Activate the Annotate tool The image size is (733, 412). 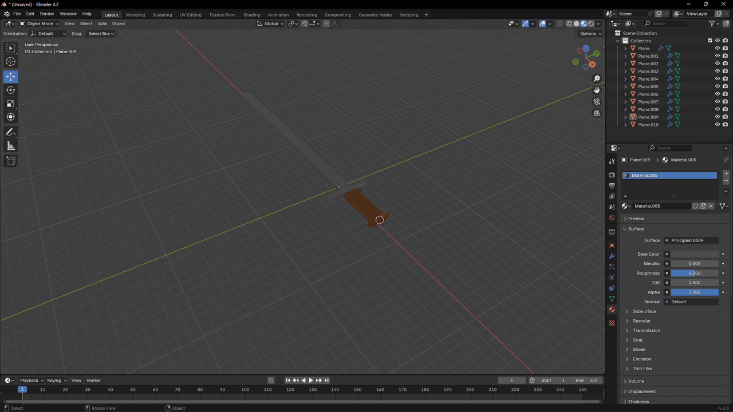coord(10,132)
